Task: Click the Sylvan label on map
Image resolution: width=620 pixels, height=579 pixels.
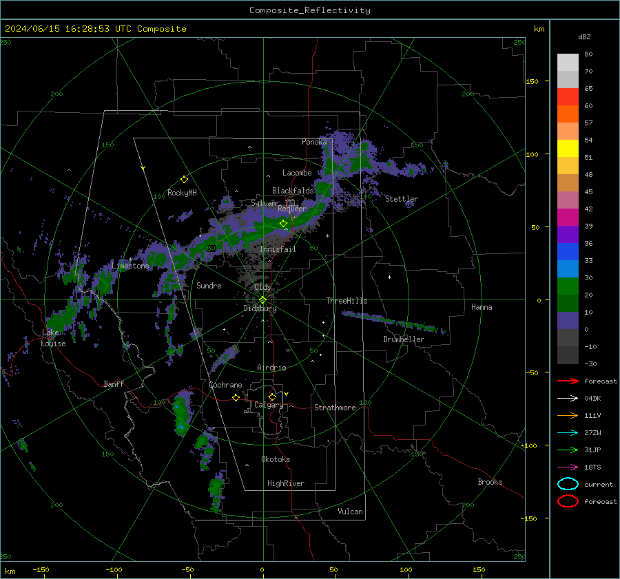Action: tap(263, 203)
